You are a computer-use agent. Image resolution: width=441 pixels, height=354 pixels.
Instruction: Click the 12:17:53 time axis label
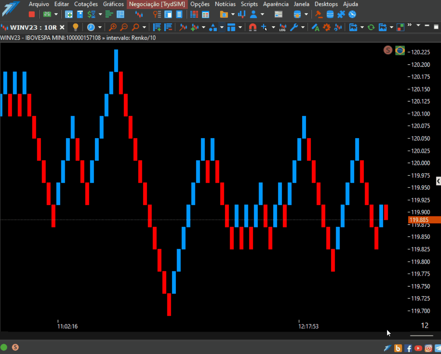click(x=308, y=326)
